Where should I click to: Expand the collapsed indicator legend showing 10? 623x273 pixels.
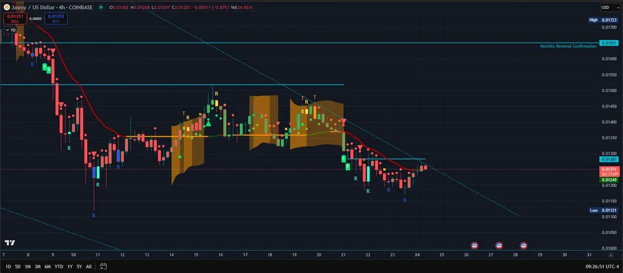click(10, 30)
